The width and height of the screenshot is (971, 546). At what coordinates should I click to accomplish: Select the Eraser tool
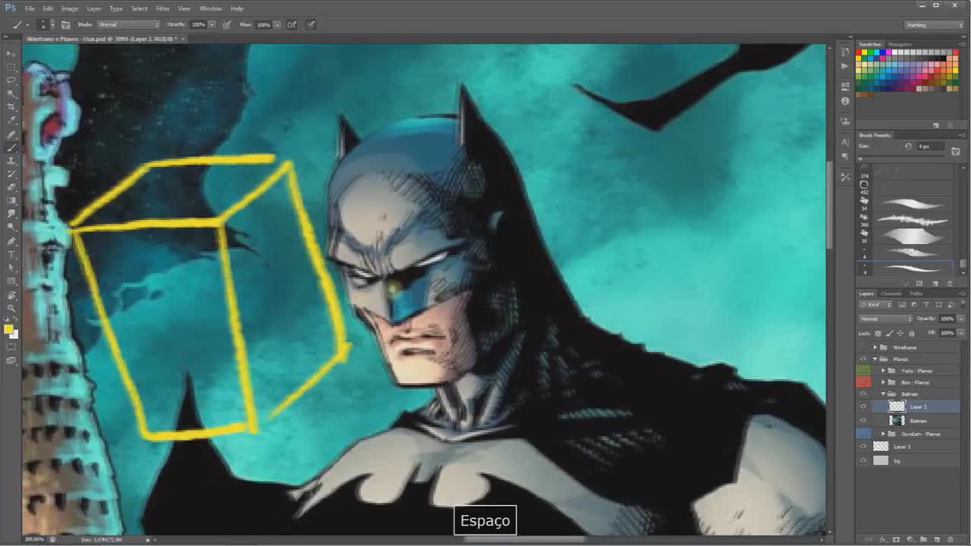coord(11,187)
